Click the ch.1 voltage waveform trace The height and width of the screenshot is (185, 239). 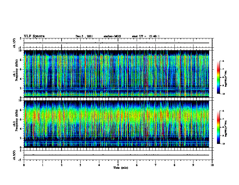click(116, 43)
